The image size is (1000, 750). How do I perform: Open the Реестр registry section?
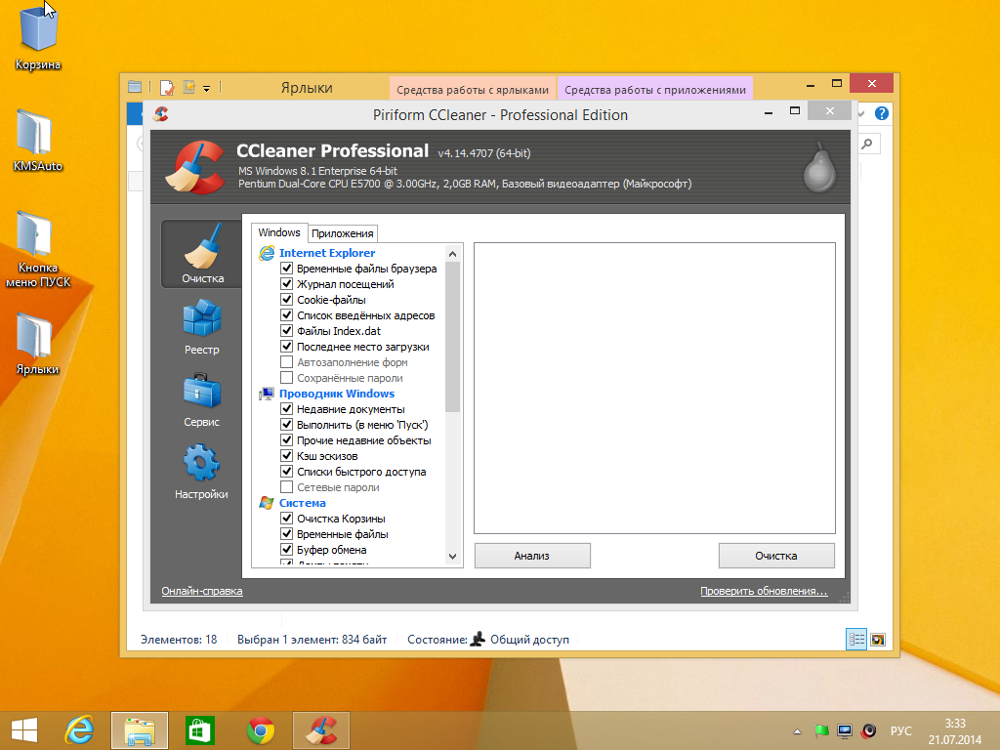(x=201, y=327)
